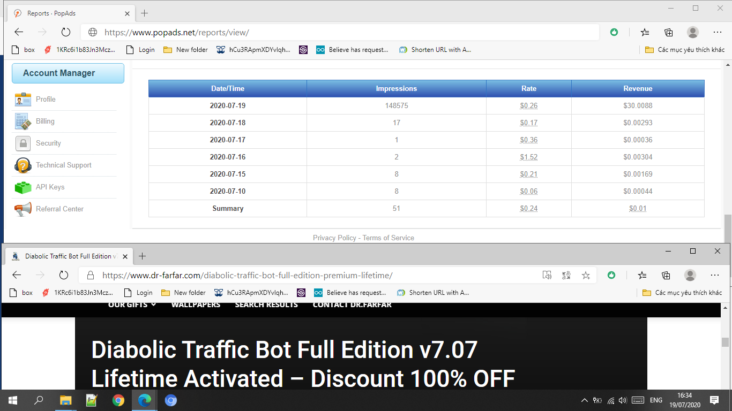Image resolution: width=732 pixels, height=411 pixels.
Task: Open taskbar search magnifier
Action: [x=39, y=400]
